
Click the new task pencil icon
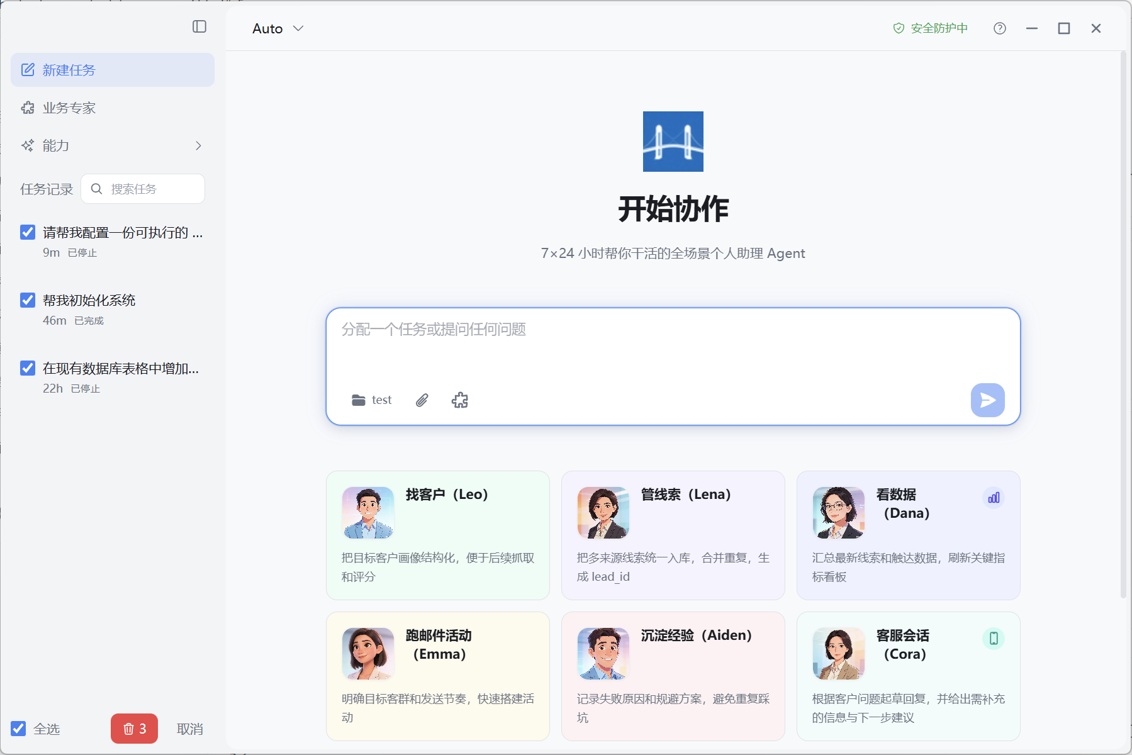click(x=28, y=70)
